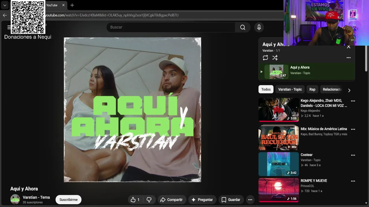Close the YouTube browser tab

[x=63, y=5]
